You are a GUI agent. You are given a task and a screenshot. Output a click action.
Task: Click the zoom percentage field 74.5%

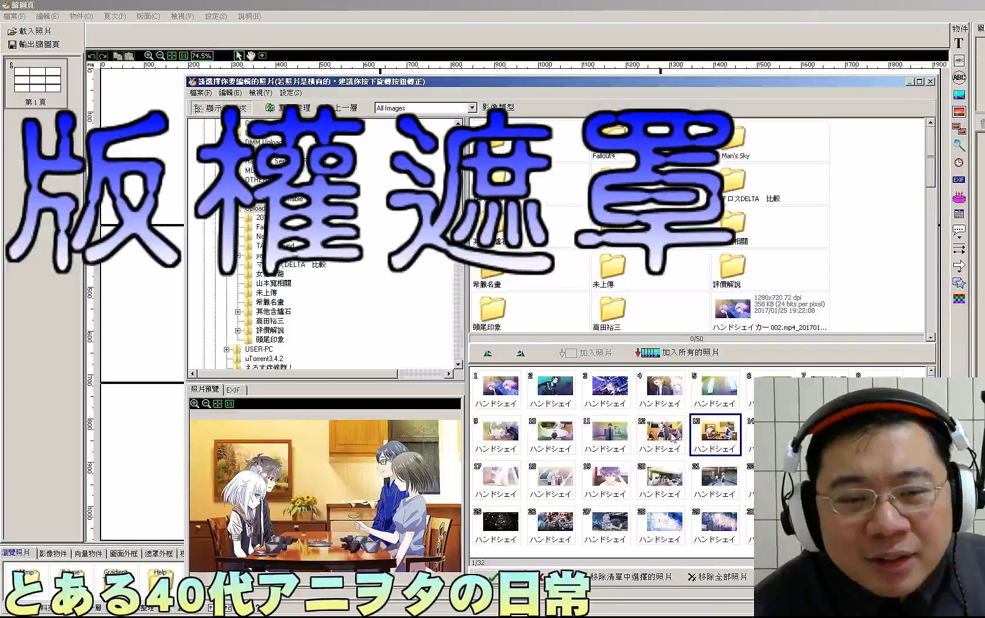coord(202,56)
